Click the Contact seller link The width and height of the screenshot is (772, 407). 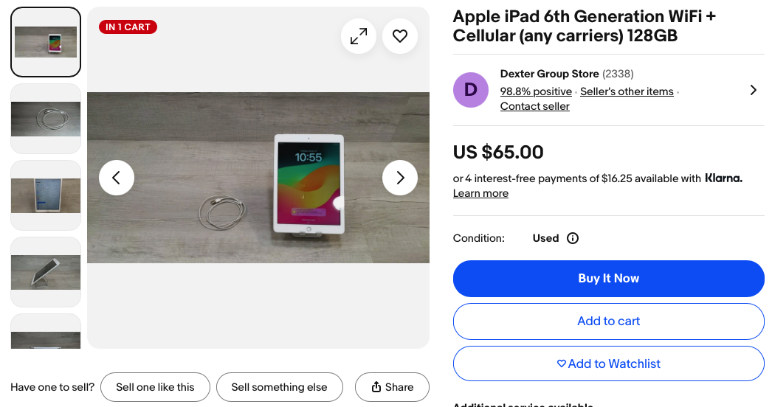coord(535,106)
